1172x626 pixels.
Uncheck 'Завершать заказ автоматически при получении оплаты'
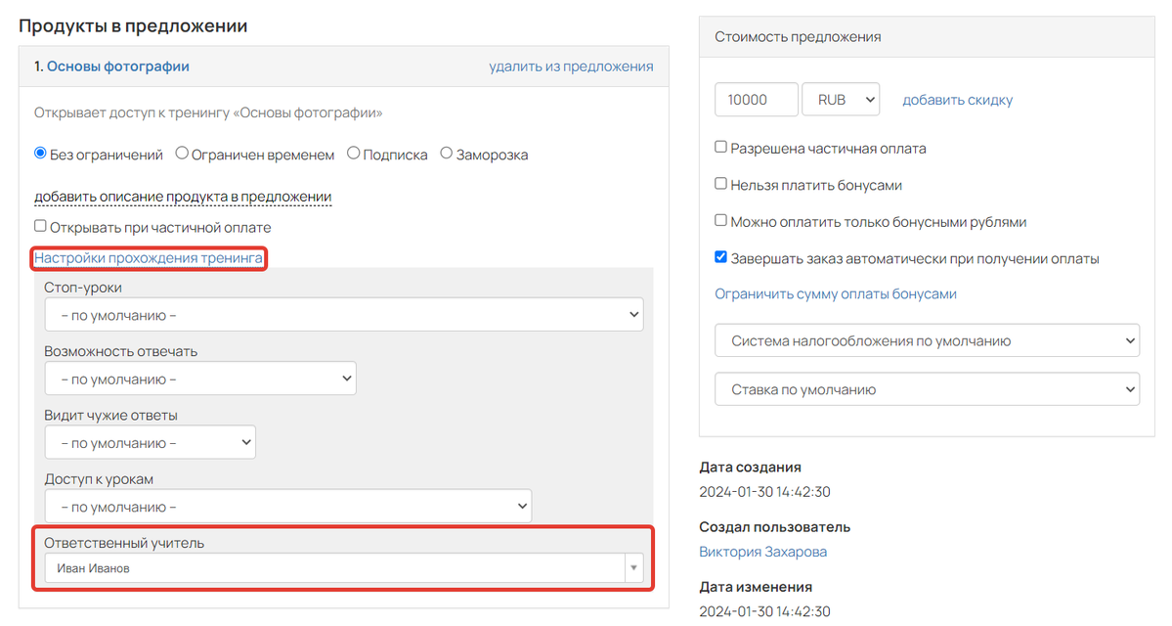click(x=720, y=257)
